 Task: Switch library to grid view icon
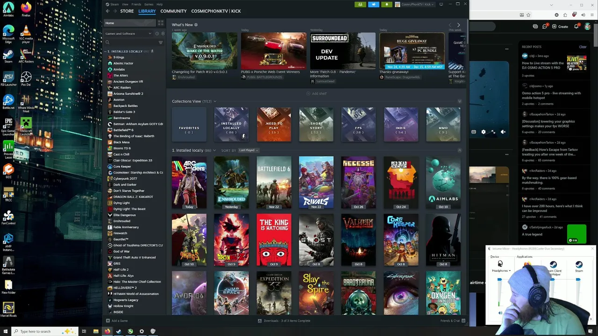pos(161,23)
